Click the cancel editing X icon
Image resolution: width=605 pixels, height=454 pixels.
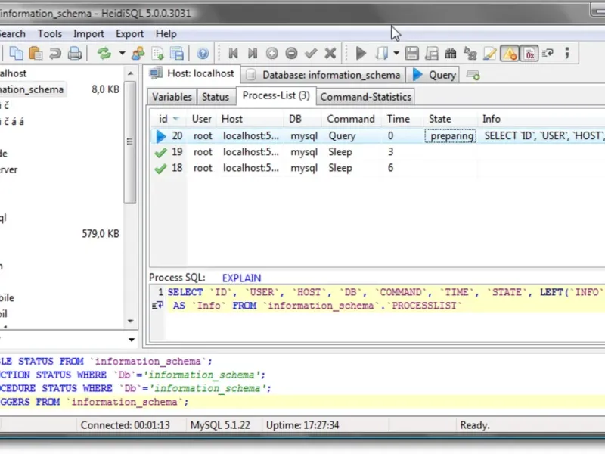(330, 53)
